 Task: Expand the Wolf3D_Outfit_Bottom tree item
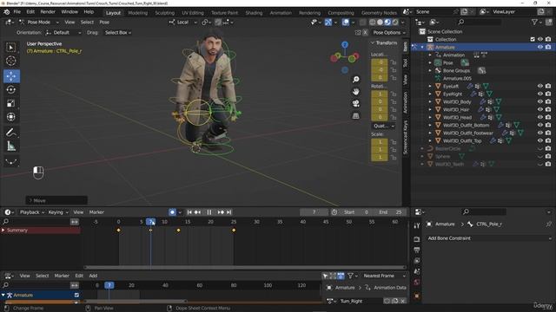coord(430,125)
